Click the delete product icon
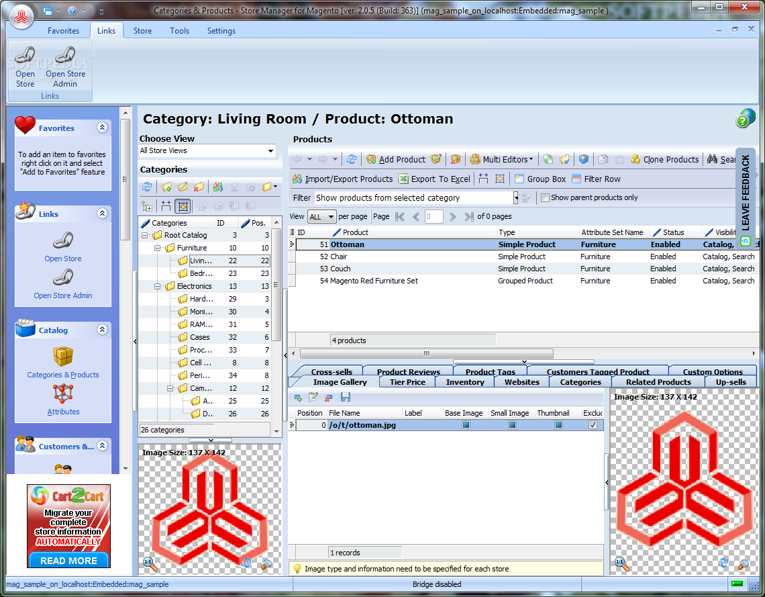The height and width of the screenshot is (597, 765). click(456, 159)
